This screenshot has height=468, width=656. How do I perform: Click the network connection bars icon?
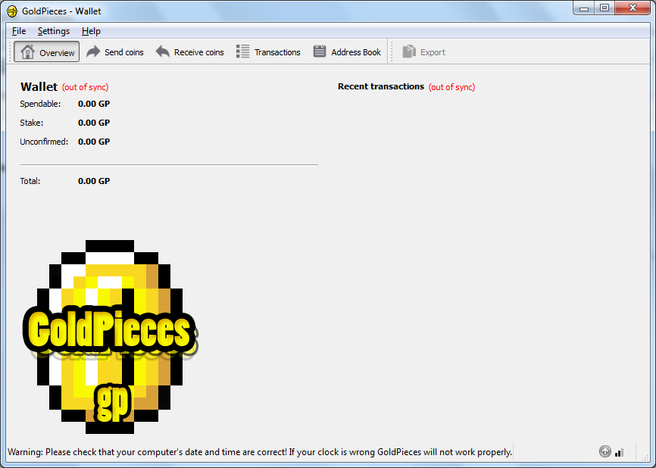pyautogui.click(x=620, y=452)
